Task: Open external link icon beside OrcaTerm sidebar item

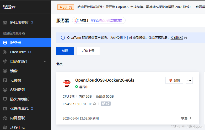Action: coord(30,52)
